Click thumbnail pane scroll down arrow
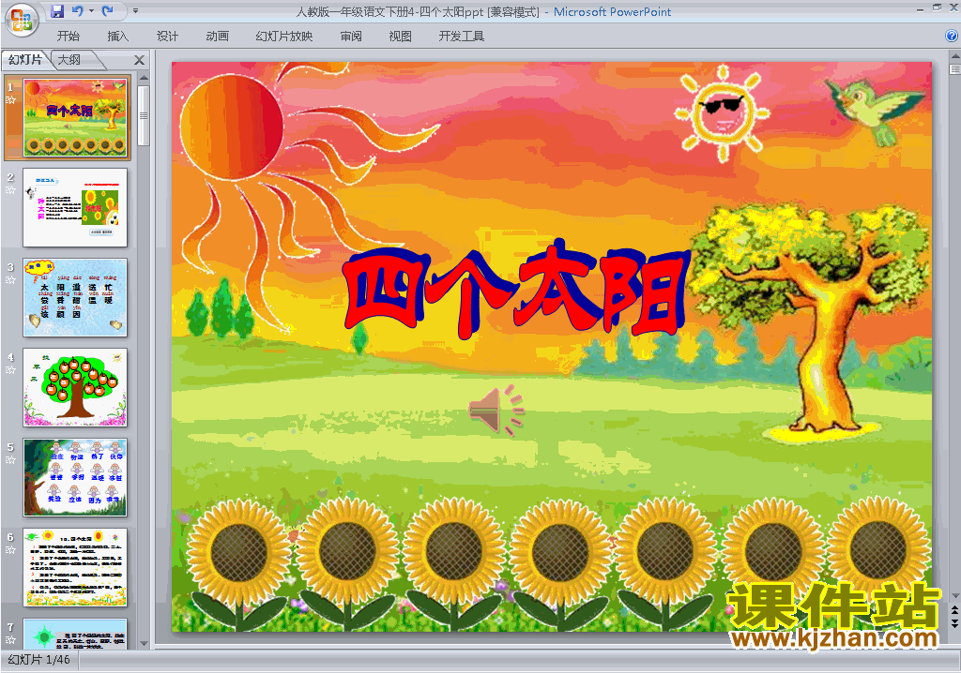961x673 pixels. coord(144,644)
